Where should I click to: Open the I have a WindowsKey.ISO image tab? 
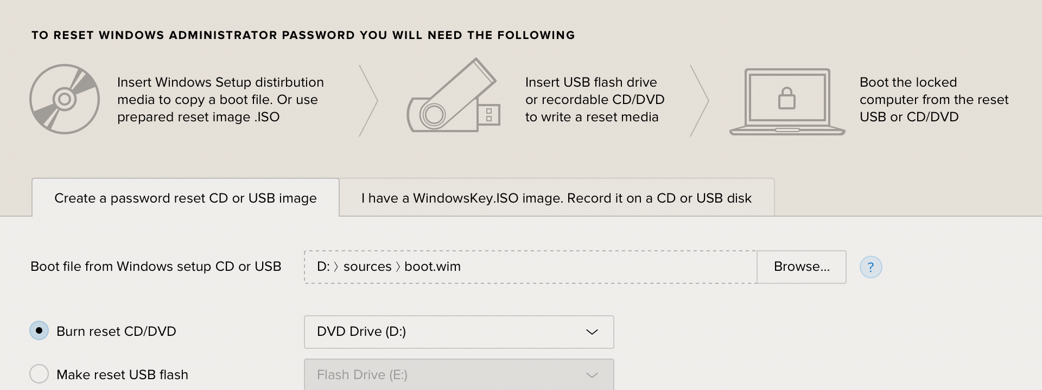point(556,198)
